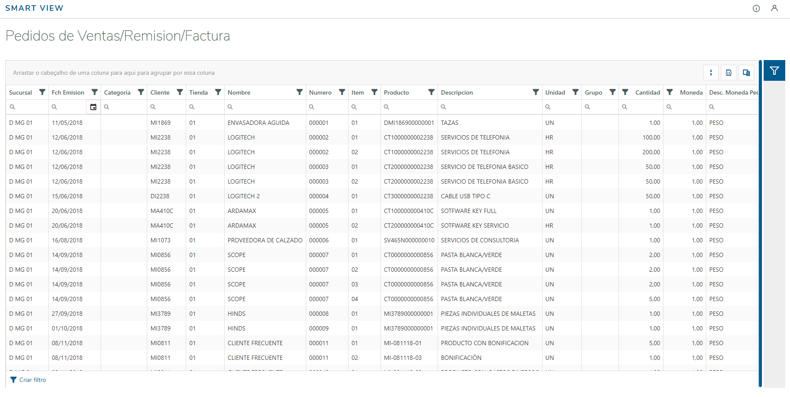Open the Descripcion column filter funnel
Image resolution: width=790 pixels, height=397 pixels.
point(536,92)
